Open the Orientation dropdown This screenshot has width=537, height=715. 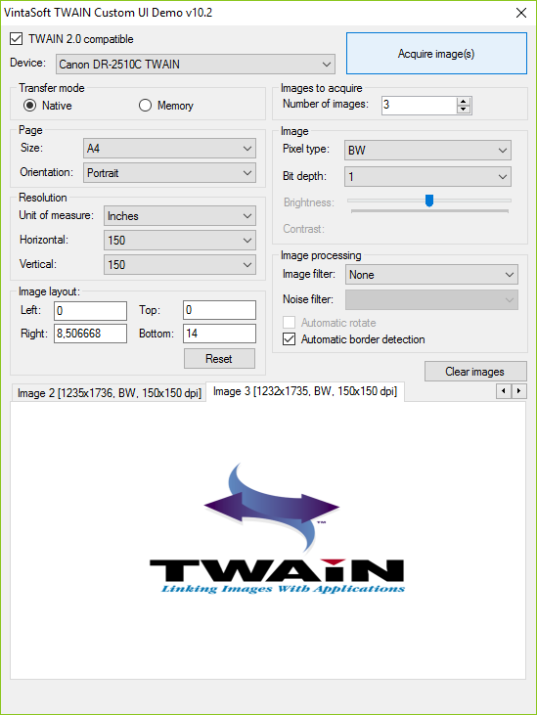(169, 173)
